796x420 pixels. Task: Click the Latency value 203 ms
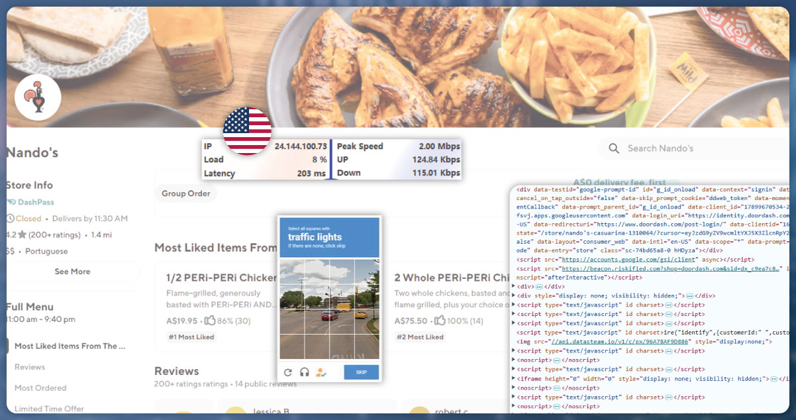coord(312,173)
